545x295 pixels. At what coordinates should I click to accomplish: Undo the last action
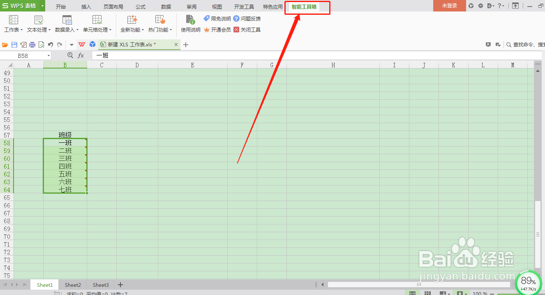pyautogui.click(x=51, y=45)
